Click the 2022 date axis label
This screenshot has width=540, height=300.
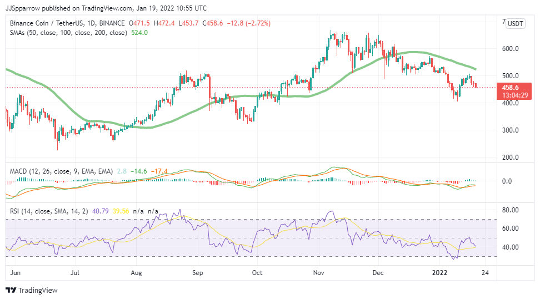tap(440, 273)
